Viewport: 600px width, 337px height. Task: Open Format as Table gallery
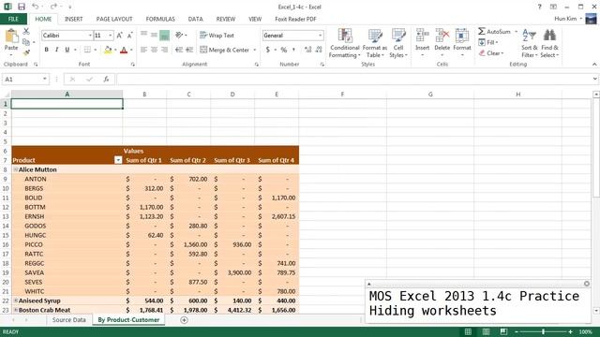(x=375, y=43)
